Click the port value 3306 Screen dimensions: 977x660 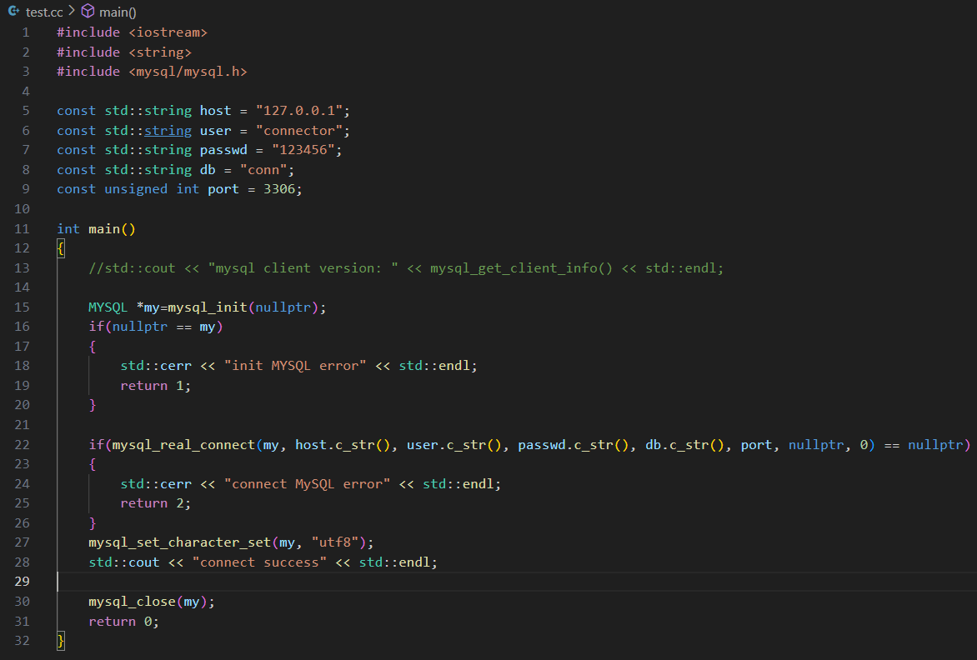point(279,189)
